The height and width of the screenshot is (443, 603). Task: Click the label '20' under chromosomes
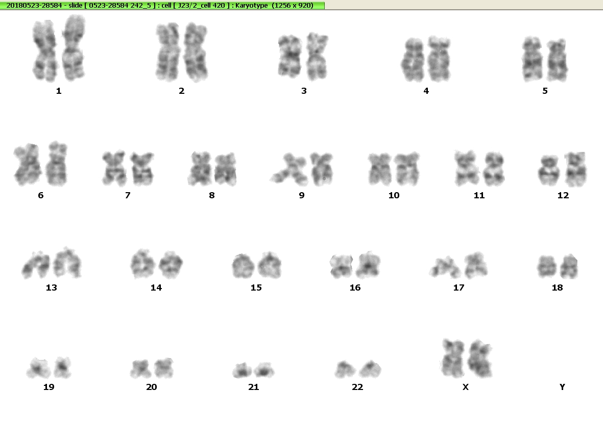pos(152,387)
